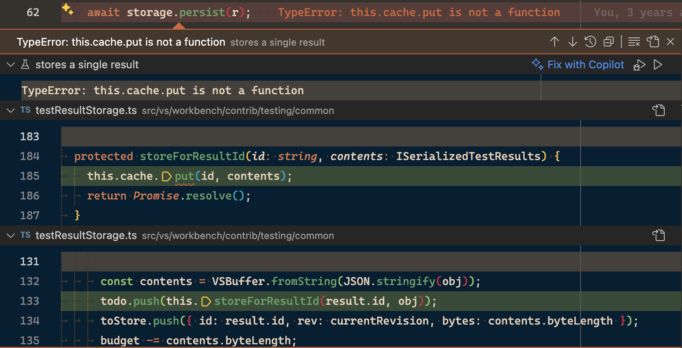Click storeForResultId call on line 133
682x348 pixels.
[x=266, y=301]
